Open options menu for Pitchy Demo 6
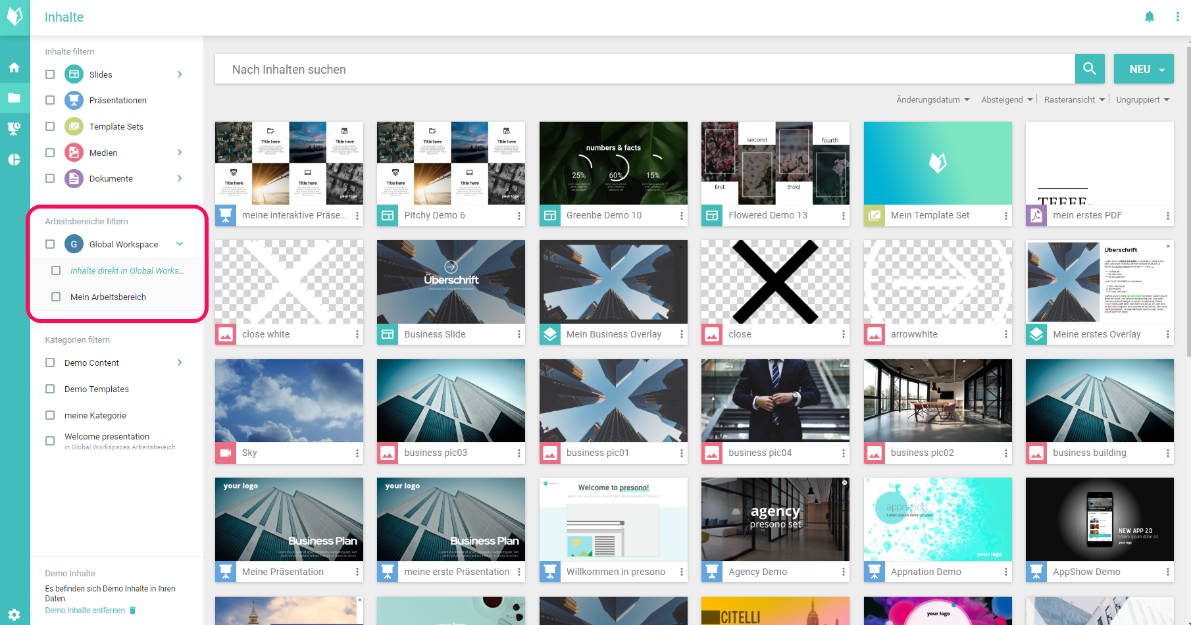Image resolution: width=1191 pixels, height=625 pixels. [x=519, y=216]
